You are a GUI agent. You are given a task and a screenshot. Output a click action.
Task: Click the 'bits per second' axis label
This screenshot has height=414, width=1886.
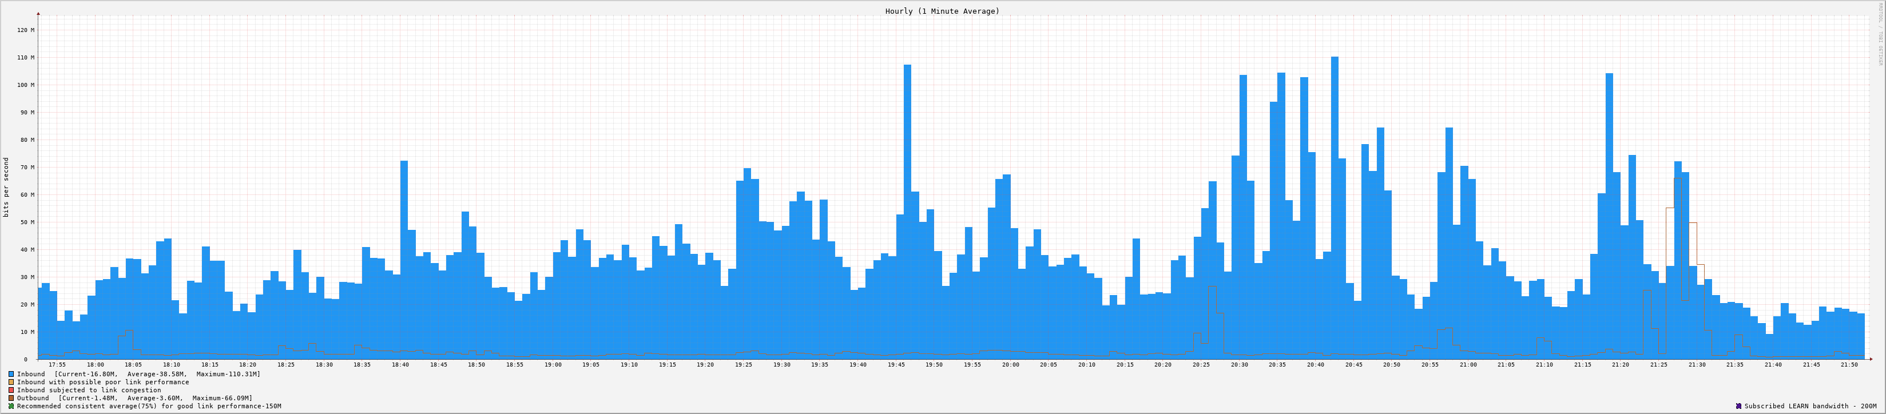[x=7, y=187]
